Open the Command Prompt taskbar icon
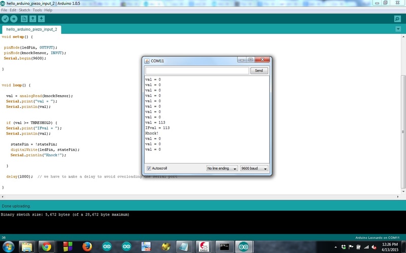This screenshot has width=406, height=253. (224, 247)
